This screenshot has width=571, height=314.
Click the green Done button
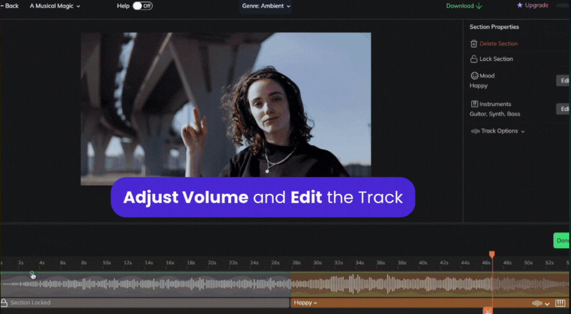pos(561,240)
